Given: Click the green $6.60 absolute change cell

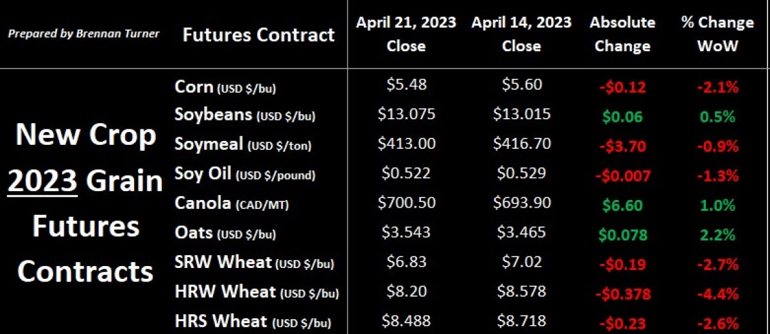Looking at the screenshot, I should [622, 205].
